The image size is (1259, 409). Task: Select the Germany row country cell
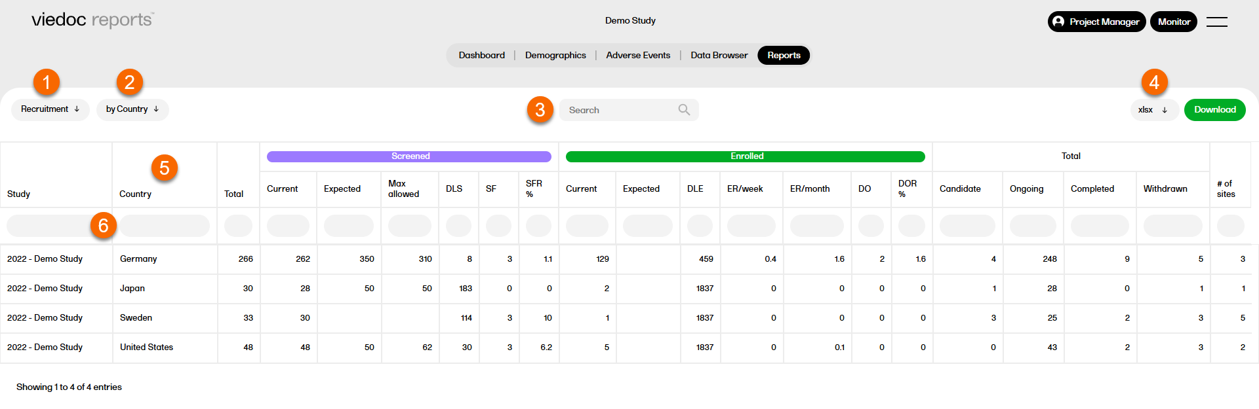(x=138, y=259)
